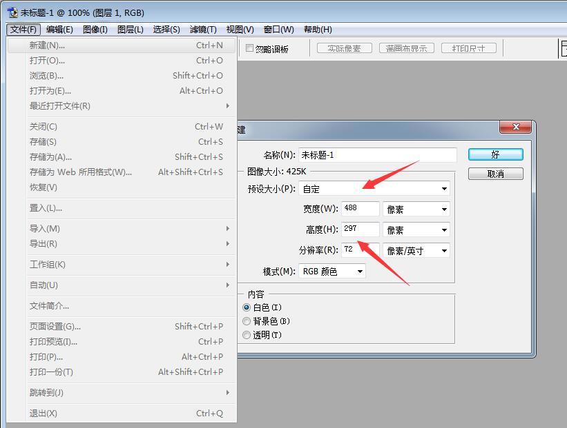Image resolution: width=567 pixels, height=428 pixels.
Task: Click the 满画布显示 button
Action: (x=407, y=48)
